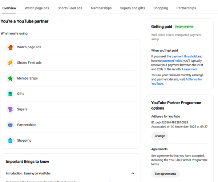Visit the AdSense for YouTube link
The width and height of the screenshot is (218, 182).
(x=177, y=81)
